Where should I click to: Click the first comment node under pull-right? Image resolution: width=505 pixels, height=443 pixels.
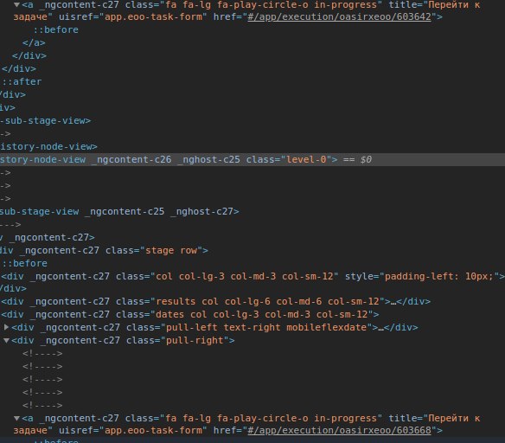tap(42, 353)
